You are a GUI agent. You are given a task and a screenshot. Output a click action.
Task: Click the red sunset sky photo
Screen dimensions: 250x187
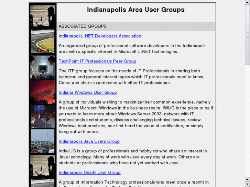(43, 92)
